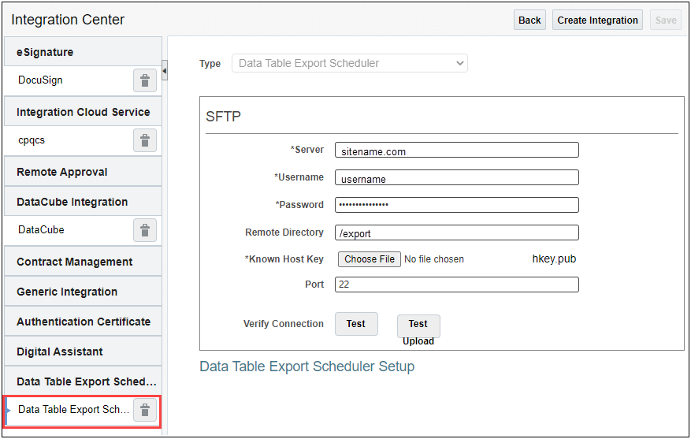Viewport: 691px width, 439px height.
Task: Click into the Server input field
Action: coord(456,151)
